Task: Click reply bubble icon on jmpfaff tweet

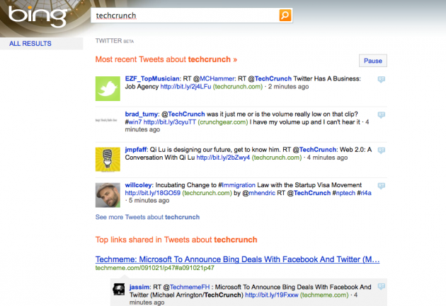Action: click(381, 149)
